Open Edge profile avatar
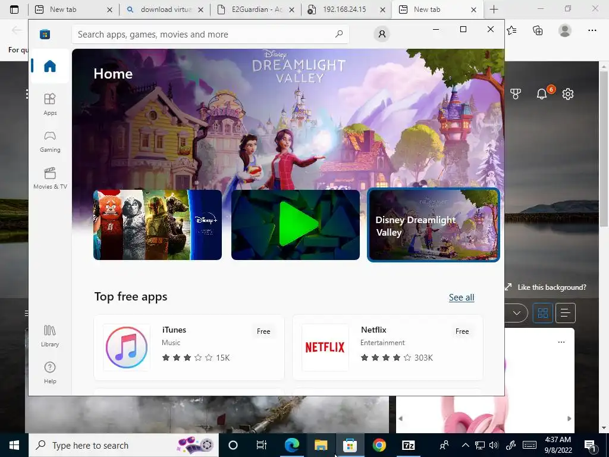The width and height of the screenshot is (609, 457). 565,30
